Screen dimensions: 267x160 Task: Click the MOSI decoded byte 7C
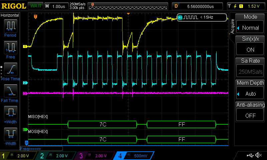coord(102,139)
